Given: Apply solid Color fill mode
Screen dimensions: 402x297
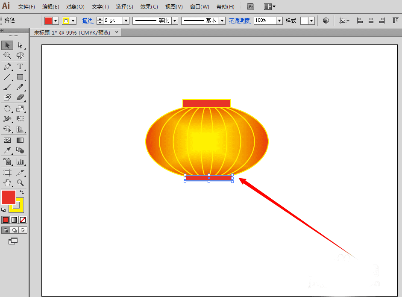Looking at the screenshot, I should pos(6,220).
